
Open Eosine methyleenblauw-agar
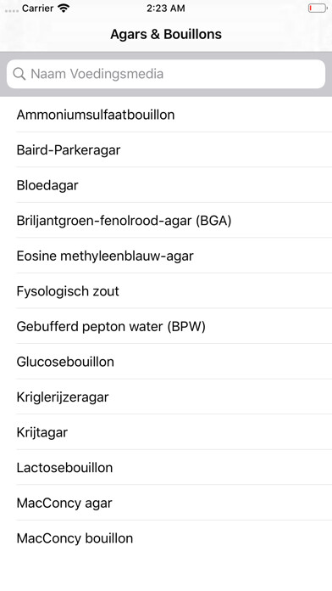click(166, 256)
